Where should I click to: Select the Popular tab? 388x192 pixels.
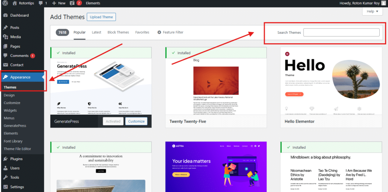point(80,32)
